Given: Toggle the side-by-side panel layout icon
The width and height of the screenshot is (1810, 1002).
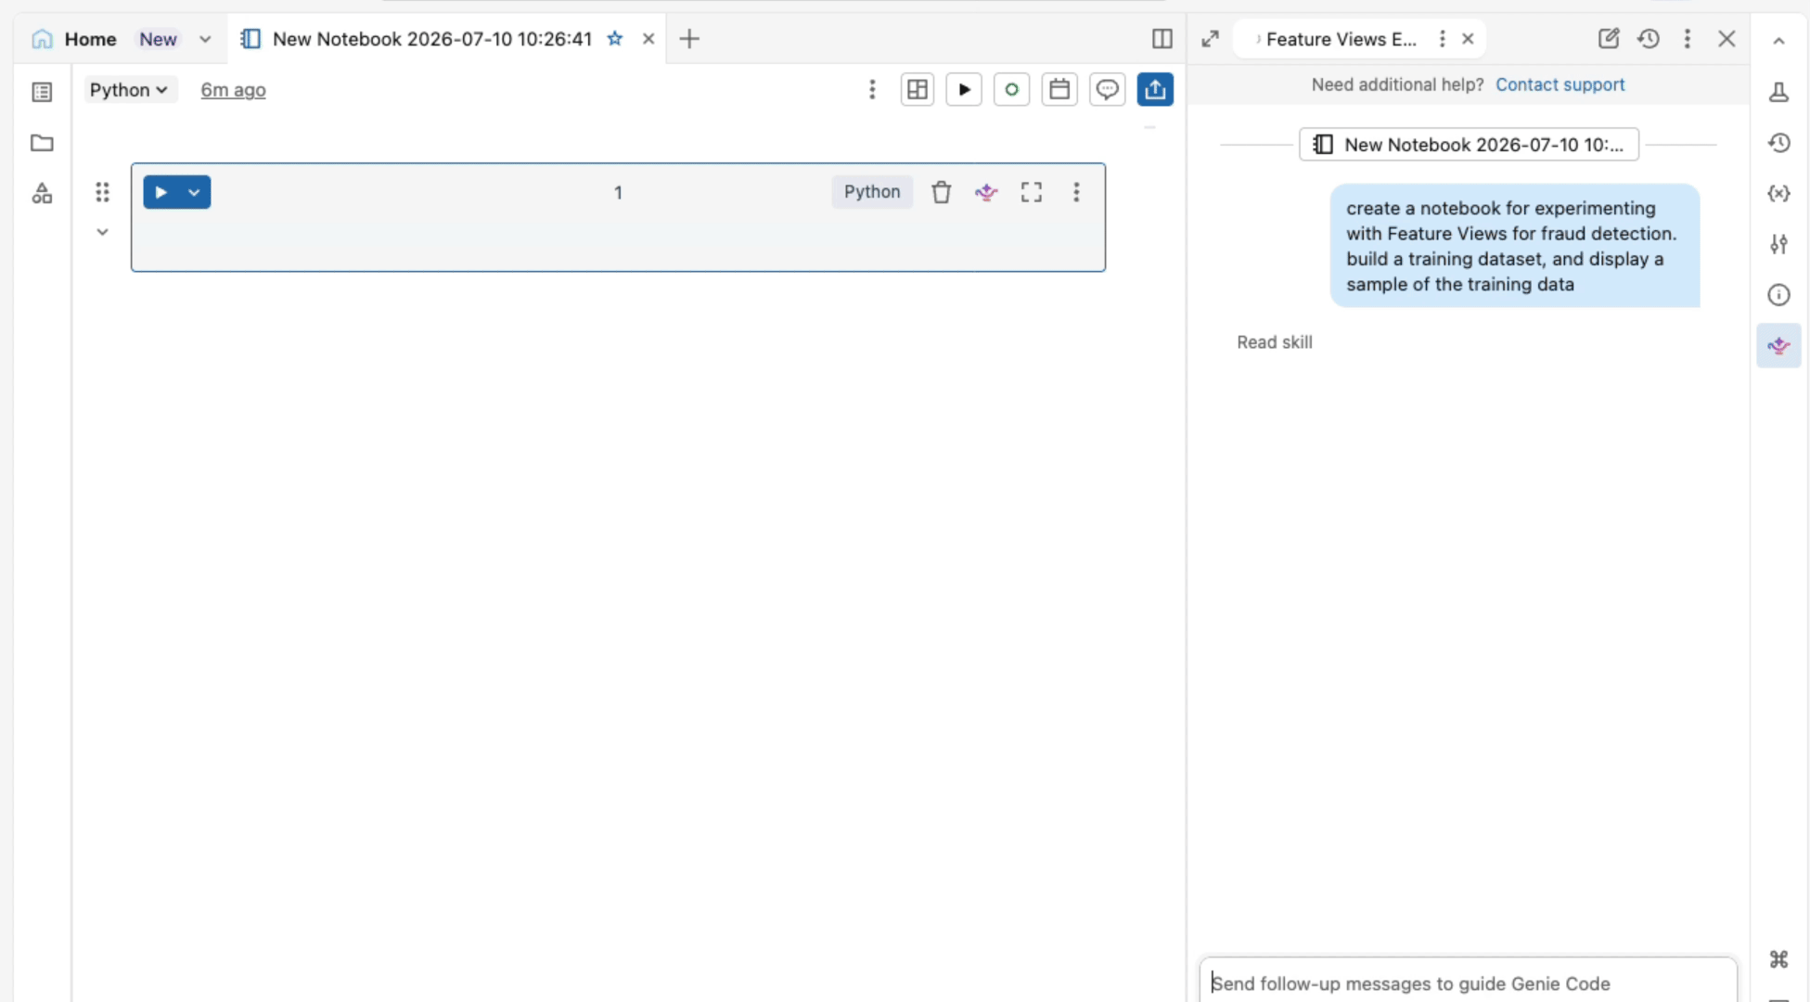Looking at the screenshot, I should [1162, 39].
